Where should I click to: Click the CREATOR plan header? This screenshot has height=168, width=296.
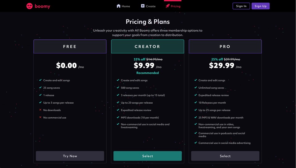(x=148, y=46)
